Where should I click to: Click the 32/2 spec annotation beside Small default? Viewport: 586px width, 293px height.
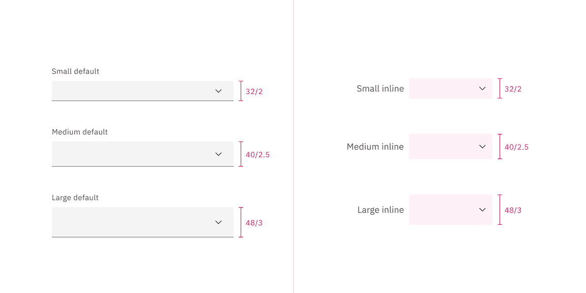pyautogui.click(x=253, y=91)
